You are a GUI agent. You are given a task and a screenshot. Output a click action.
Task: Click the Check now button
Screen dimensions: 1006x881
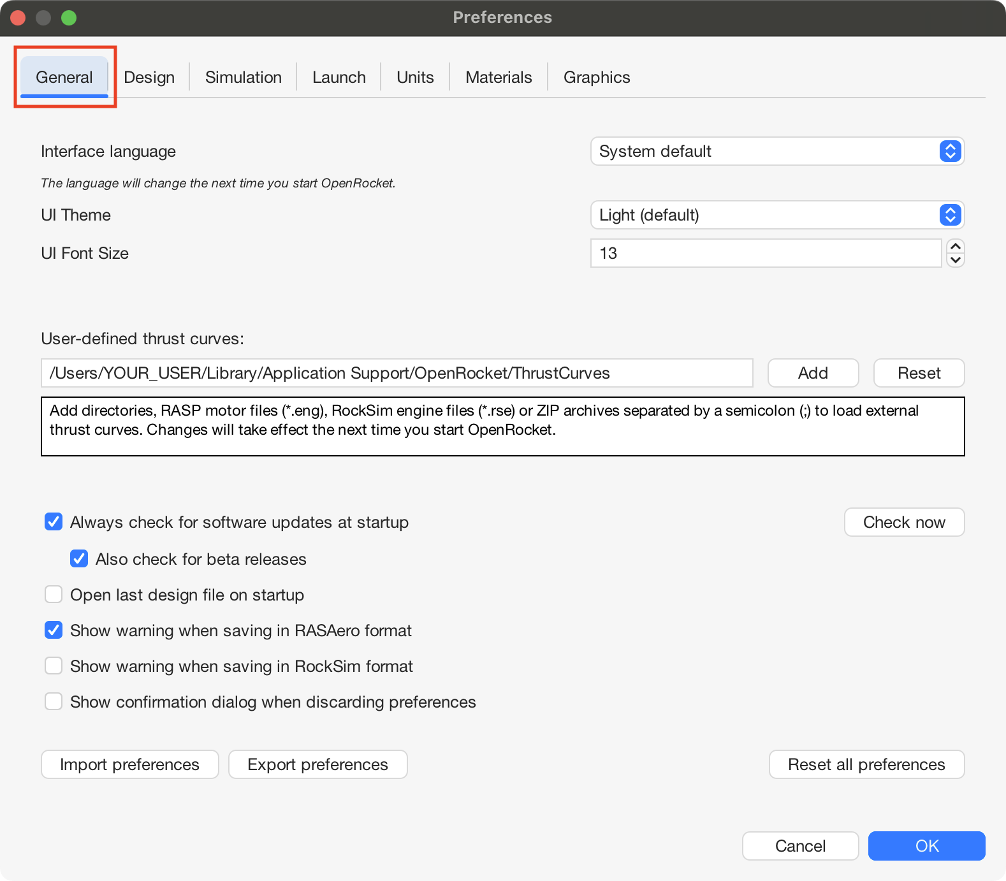tap(903, 522)
